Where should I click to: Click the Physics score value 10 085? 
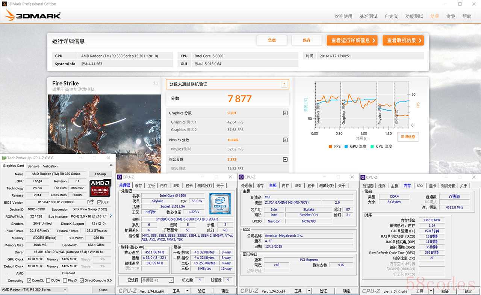pos(233,140)
